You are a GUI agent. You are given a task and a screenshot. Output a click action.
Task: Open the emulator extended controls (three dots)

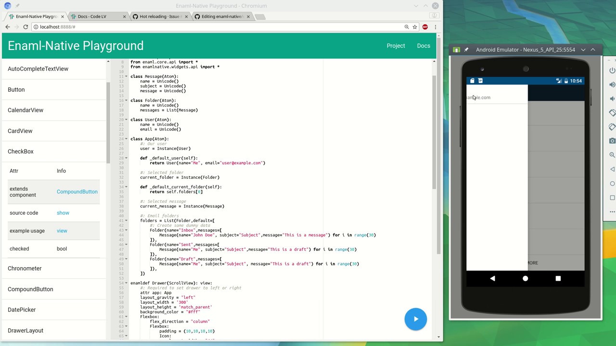(x=612, y=211)
